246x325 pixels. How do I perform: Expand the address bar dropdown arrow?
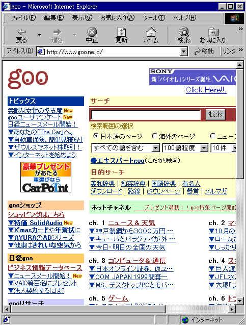[x=183, y=52]
